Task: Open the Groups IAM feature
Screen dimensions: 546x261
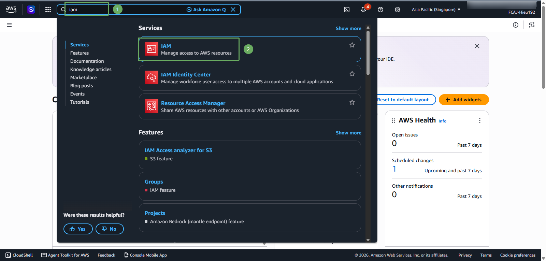Action: (154, 182)
